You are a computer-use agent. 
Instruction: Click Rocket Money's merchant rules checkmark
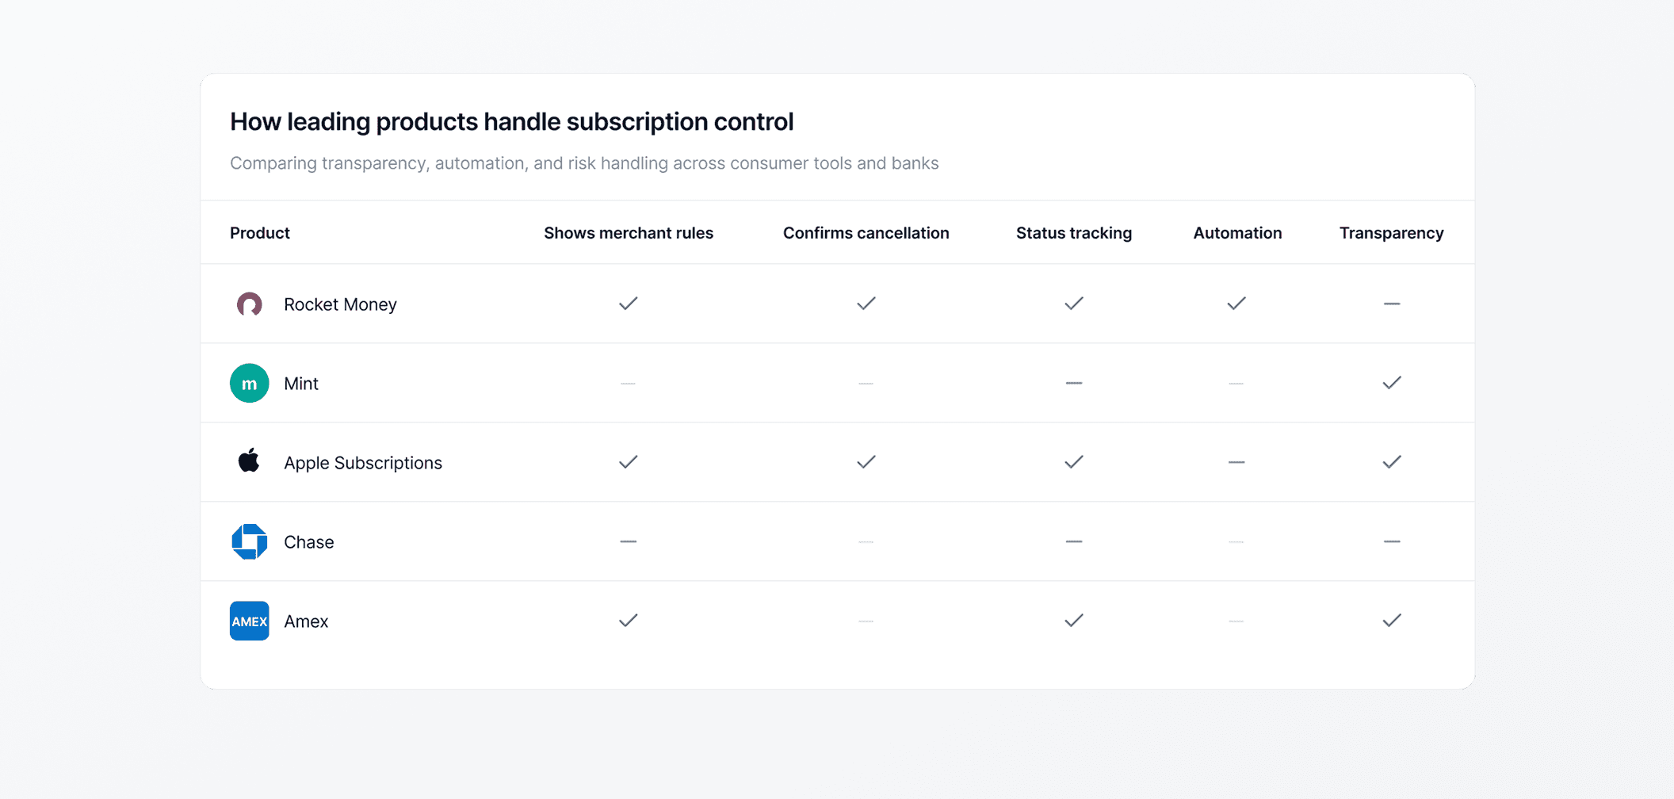628,304
